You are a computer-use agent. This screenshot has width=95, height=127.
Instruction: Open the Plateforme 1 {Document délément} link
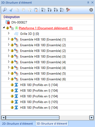[46, 28]
